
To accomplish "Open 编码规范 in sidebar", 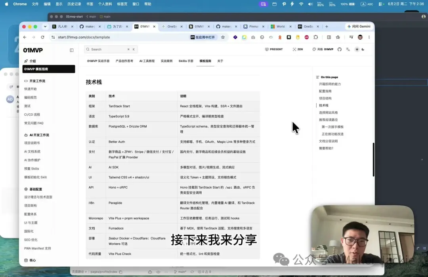I will (30, 97).
